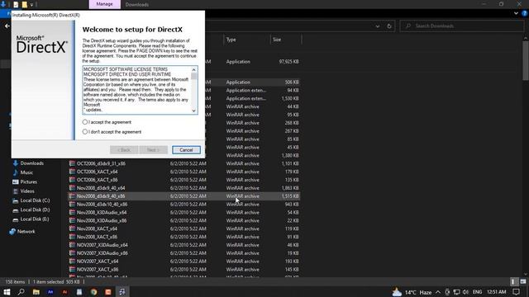Click archive icon of OCT2006_XACT_x64
The height and width of the screenshot is (297, 529).
(72, 172)
